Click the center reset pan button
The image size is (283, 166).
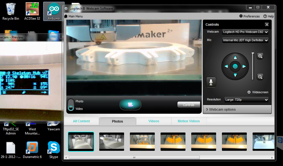pyautogui.click(x=235, y=66)
